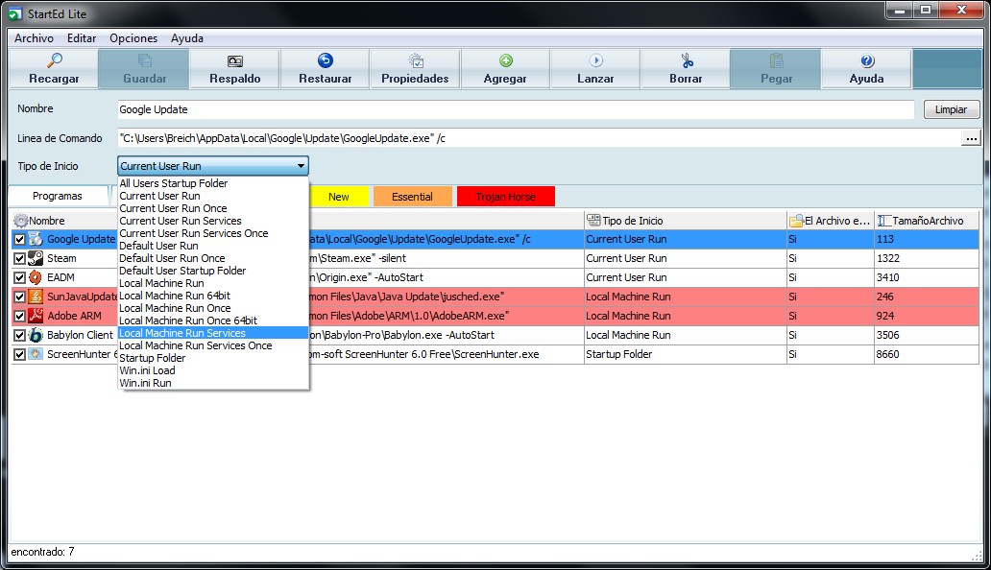991x570 pixels.
Task: Click the Steam program icon
Action: [x=36, y=258]
